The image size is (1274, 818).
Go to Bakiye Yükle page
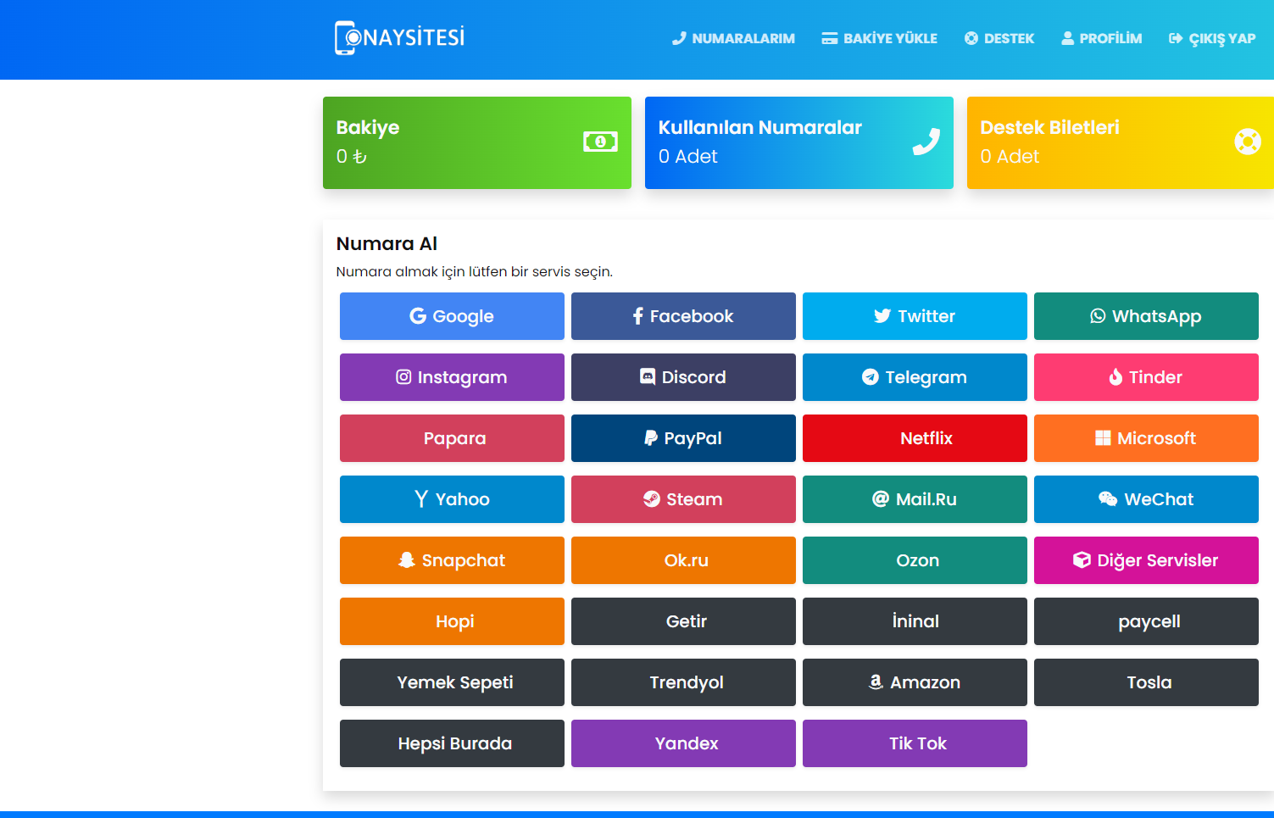click(x=880, y=38)
